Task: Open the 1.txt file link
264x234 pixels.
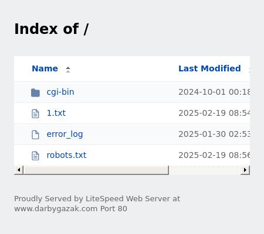Action: point(56,113)
